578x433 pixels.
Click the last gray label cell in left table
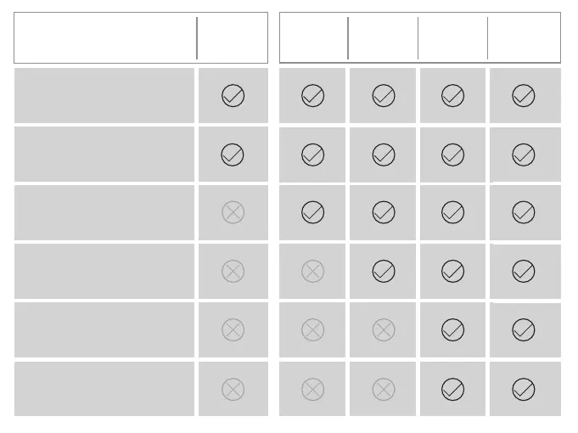(104, 390)
